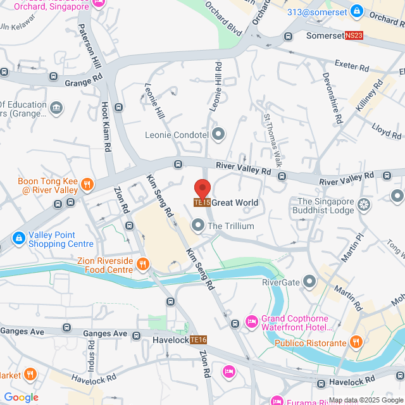Click the Map data ©2025 Google text
This screenshot has width=405, height=405.
[366, 401]
